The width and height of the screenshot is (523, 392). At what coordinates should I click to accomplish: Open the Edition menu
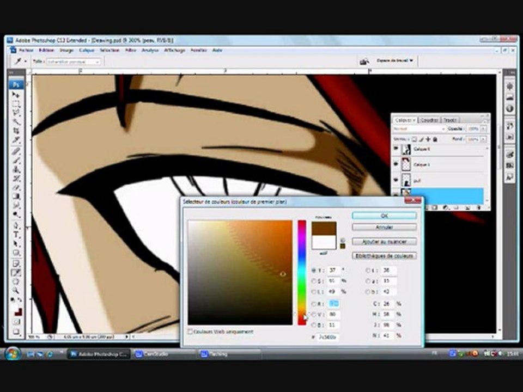pos(46,50)
